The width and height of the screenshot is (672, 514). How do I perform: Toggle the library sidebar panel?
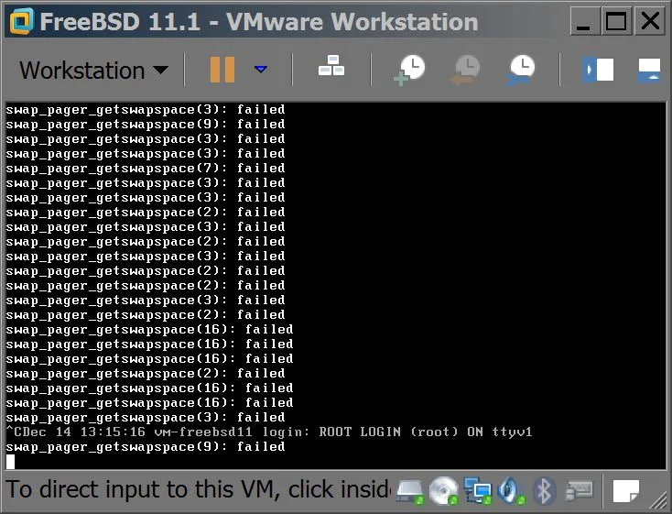coord(598,70)
